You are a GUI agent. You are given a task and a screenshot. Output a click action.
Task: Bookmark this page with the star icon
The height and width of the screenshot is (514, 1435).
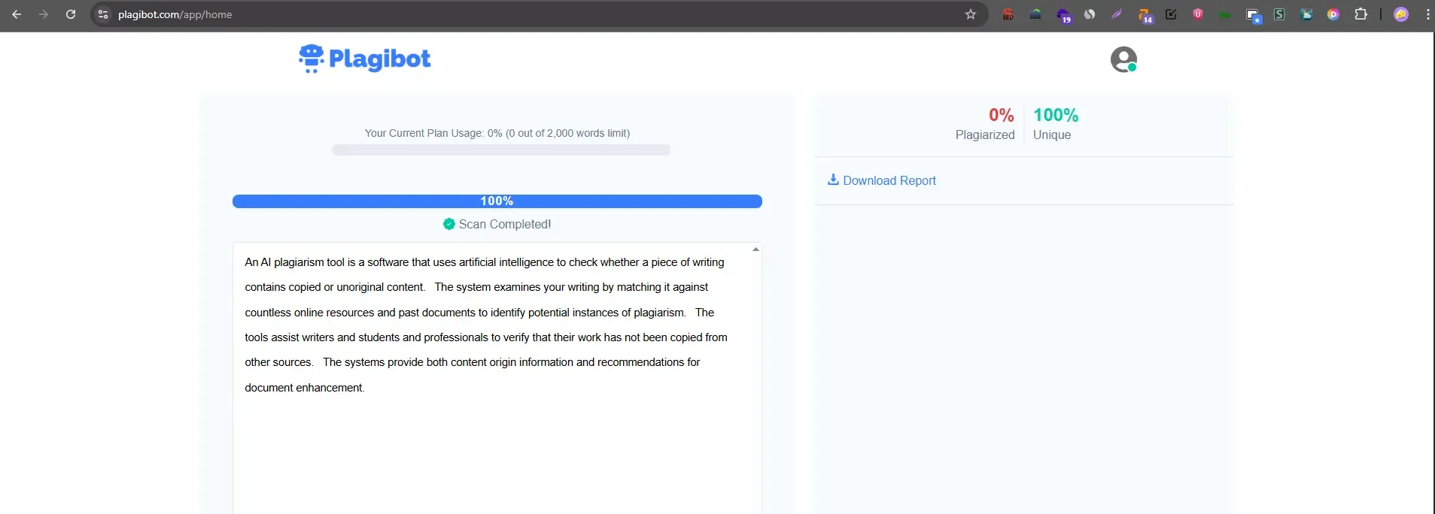[971, 14]
